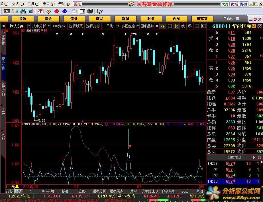This screenshot has width=263, height=202.
Task: Expand the 技术分析 dropdown arrow
Action: [x=49, y=26]
